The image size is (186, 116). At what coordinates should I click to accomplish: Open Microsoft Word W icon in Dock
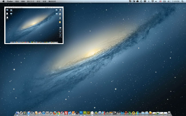(122, 113)
